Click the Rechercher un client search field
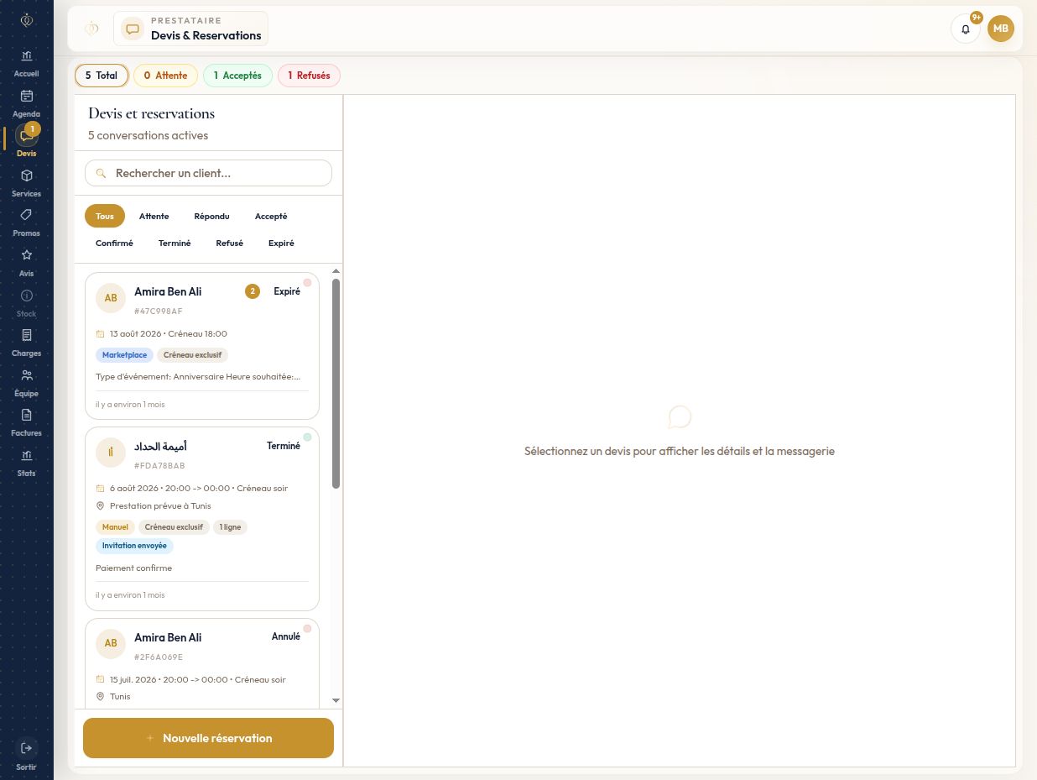1037x780 pixels. [208, 174]
